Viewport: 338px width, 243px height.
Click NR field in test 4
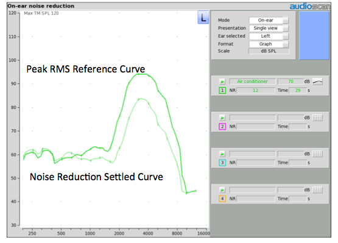tap(256, 199)
